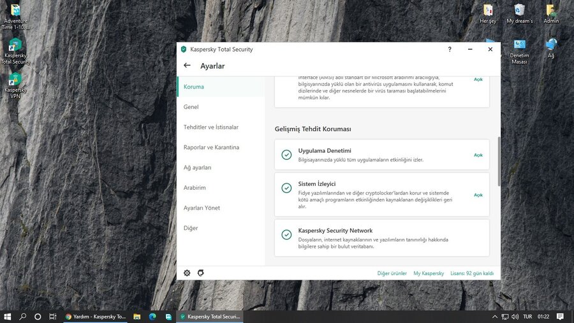This screenshot has height=323, width=574.
Task: Toggle Sistem İzleyici Açık switch
Action: (478, 195)
